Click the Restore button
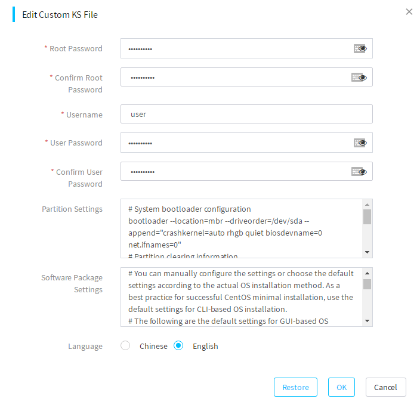The height and width of the screenshot is (408, 420). (295, 387)
